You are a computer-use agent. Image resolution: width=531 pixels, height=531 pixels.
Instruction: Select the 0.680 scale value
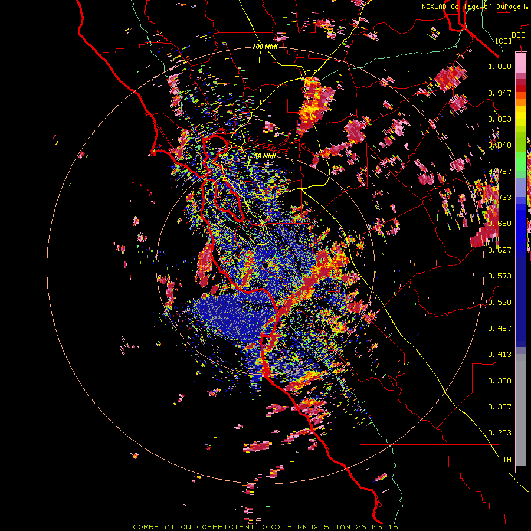tap(500, 224)
